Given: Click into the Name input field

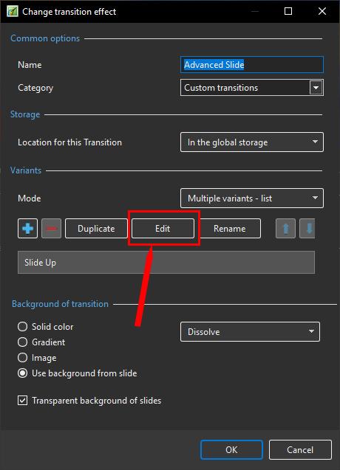Looking at the screenshot, I should 252,65.
